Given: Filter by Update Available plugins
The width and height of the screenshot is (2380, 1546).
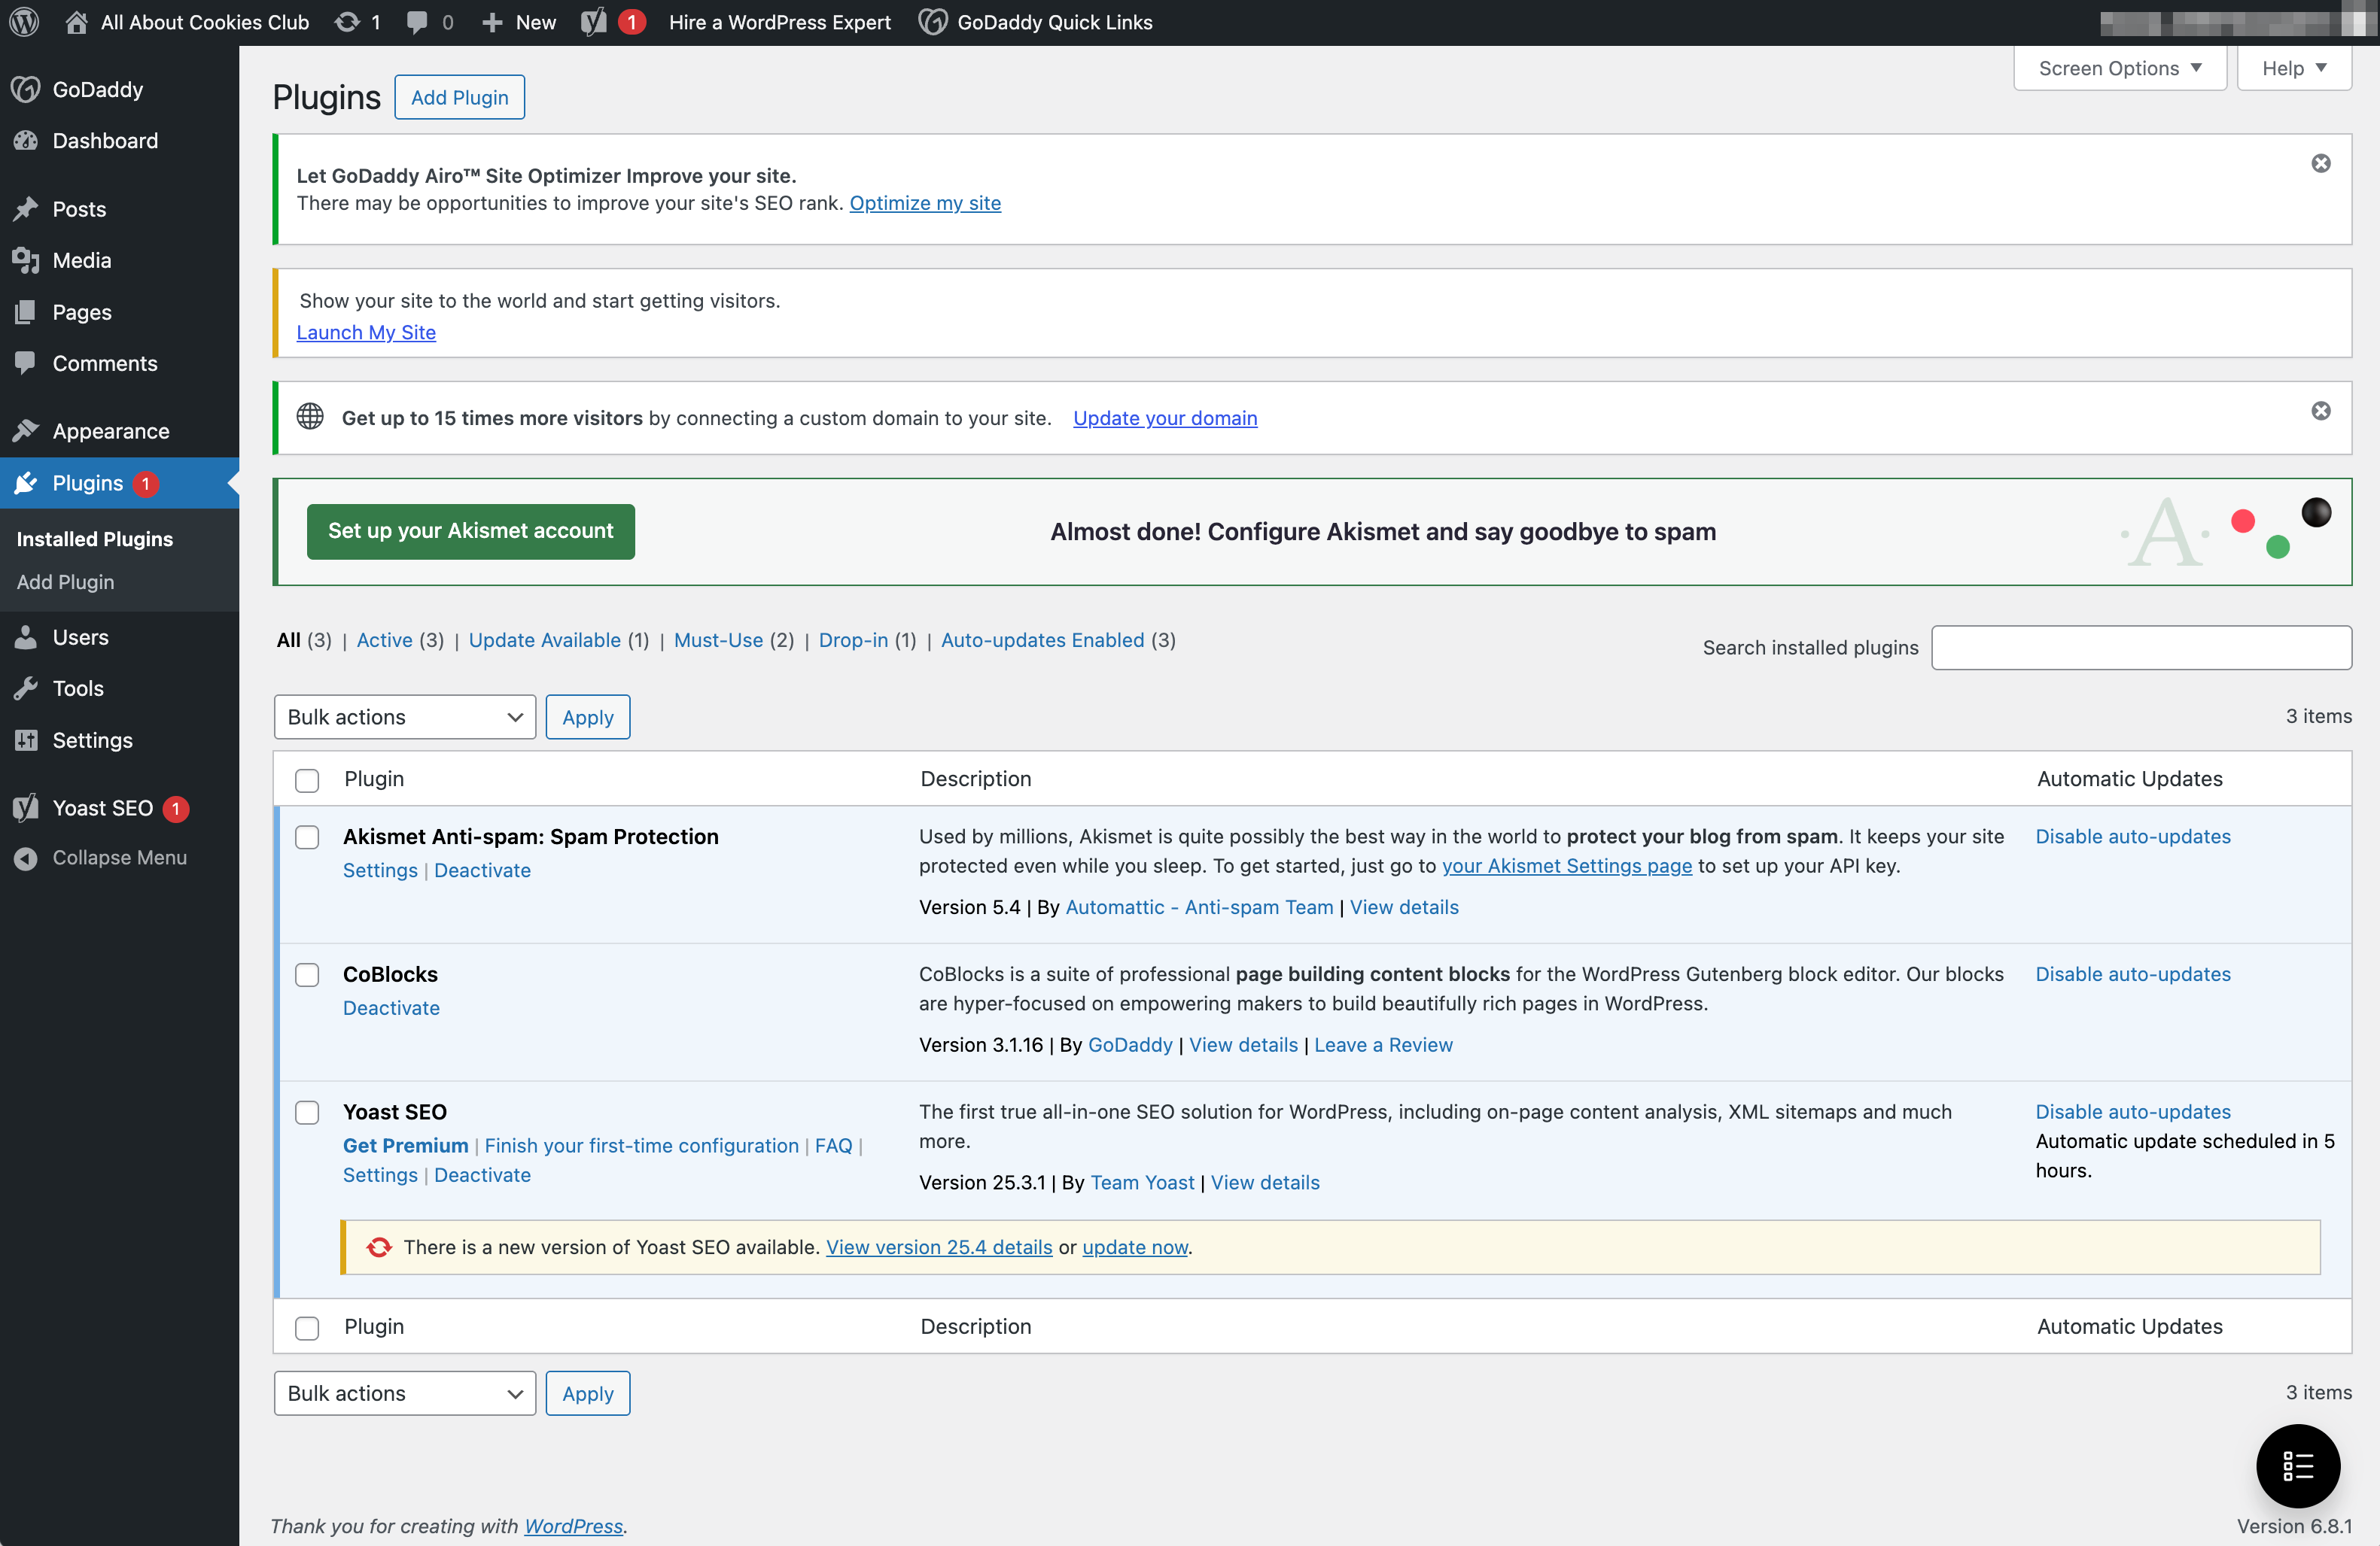Looking at the screenshot, I should [x=545, y=639].
